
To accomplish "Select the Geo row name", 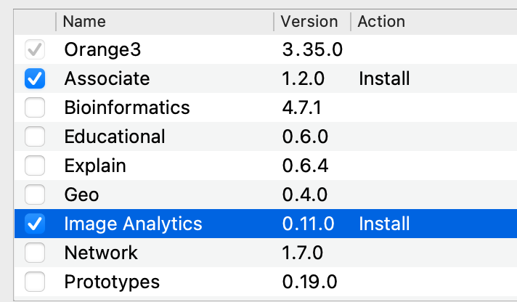I will point(81,195).
